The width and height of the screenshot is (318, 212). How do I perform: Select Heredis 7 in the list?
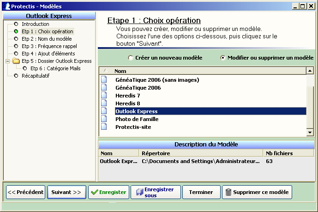click(x=127, y=96)
